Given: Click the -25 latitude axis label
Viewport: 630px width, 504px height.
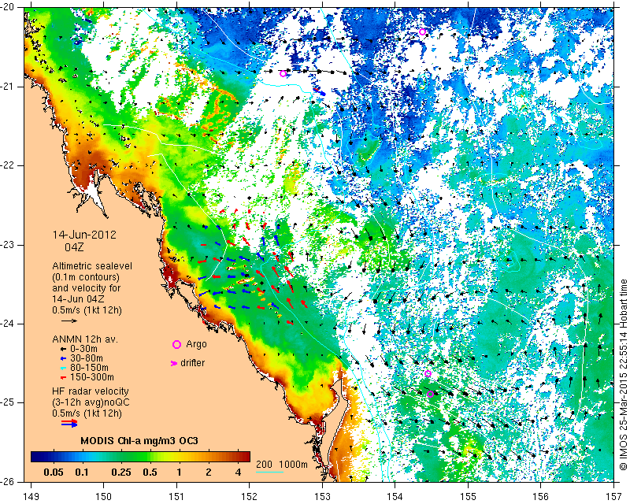Looking at the screenshot, I should click(8, 402).
